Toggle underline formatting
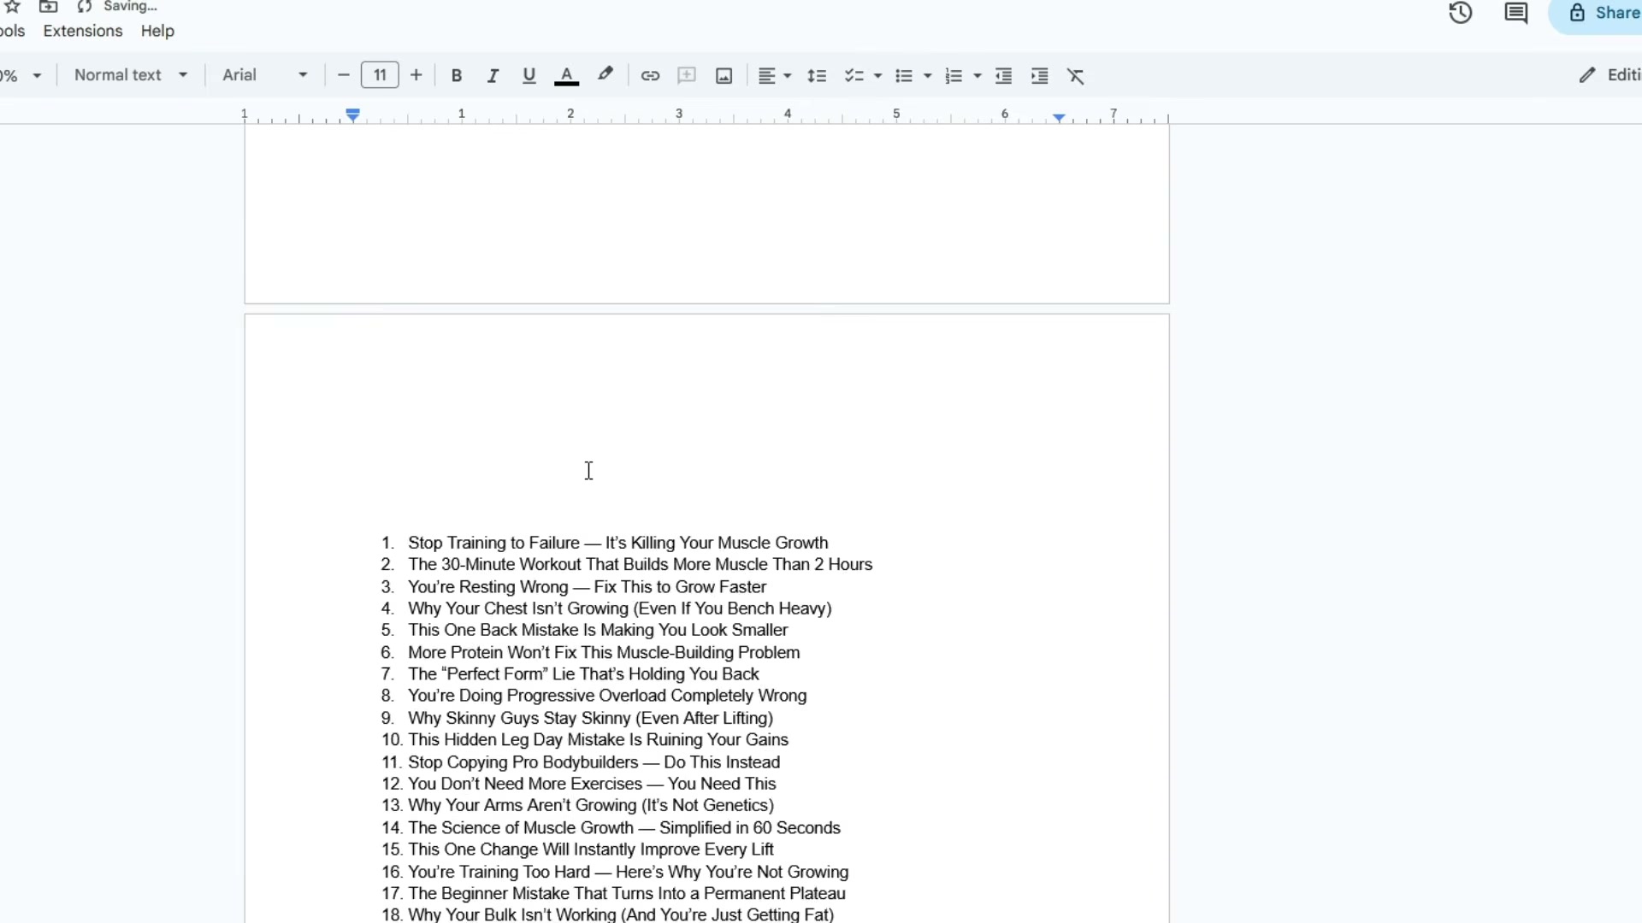The height and width of the screenshot is (923, 1642). click(529, 75)
